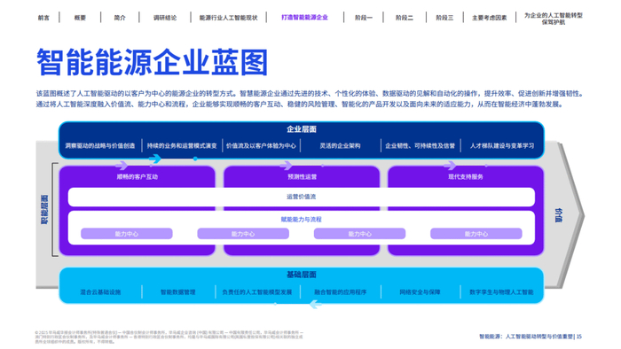Click the 赋能能力与流程 label
Viewport: 621px width, 349px height.
(x=302, y=220)
